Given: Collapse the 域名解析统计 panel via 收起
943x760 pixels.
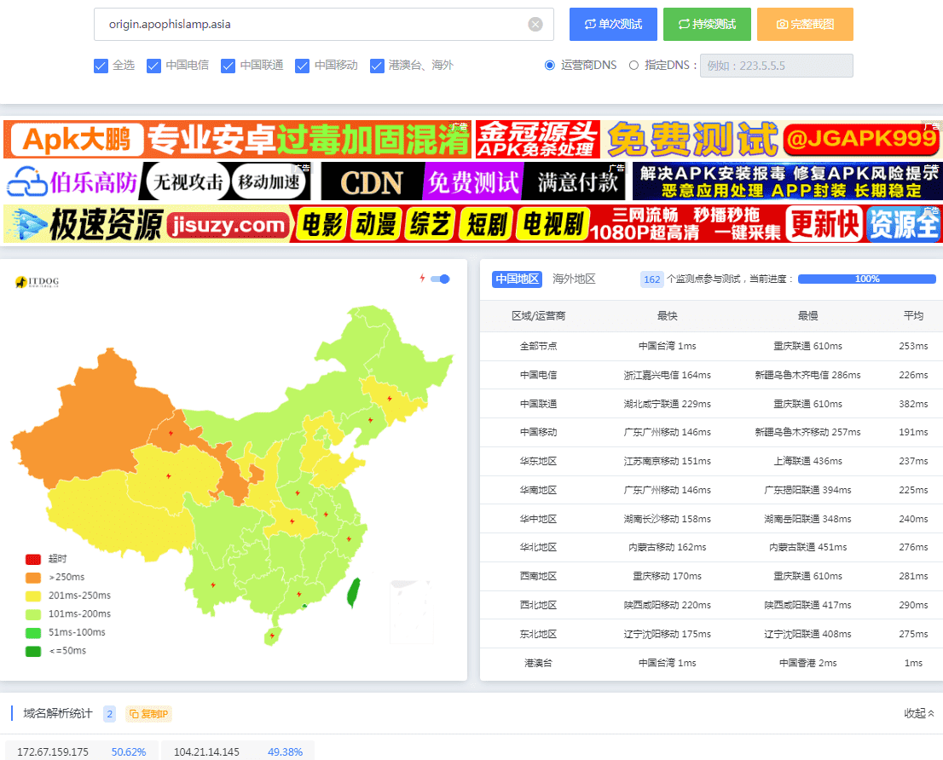Looking at the screenshot, I should (917, 713).
